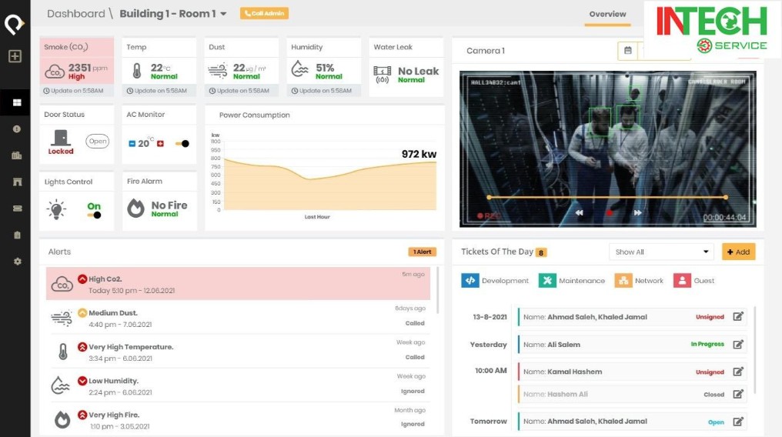Click the app logo in sidebar

(x=14, y=24)
